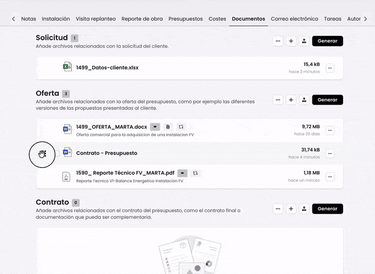Screen dimensions: 375x274
Task: Switch to the Instalación tab
Action: (x=56, y=19)
